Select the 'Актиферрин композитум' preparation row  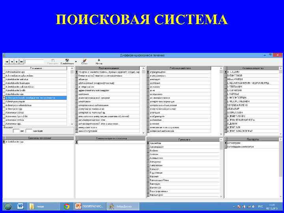point(253,147)
